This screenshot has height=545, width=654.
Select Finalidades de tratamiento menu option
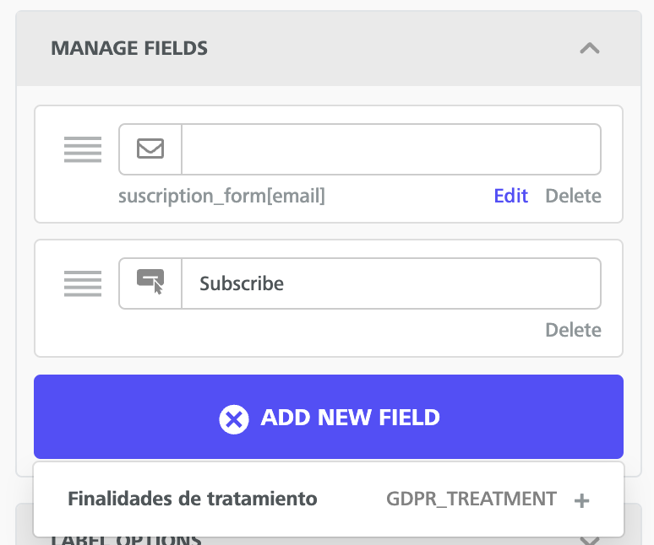pyautogui.click(x=329, y=499)
